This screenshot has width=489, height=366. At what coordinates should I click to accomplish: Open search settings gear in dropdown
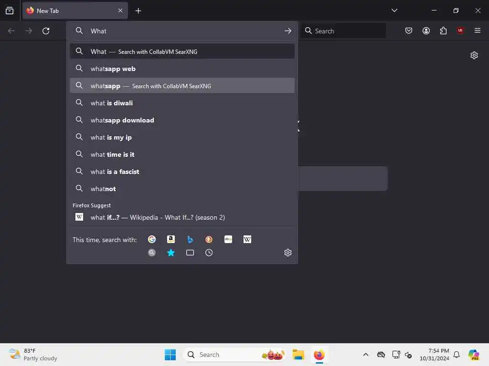coord(288,253)
